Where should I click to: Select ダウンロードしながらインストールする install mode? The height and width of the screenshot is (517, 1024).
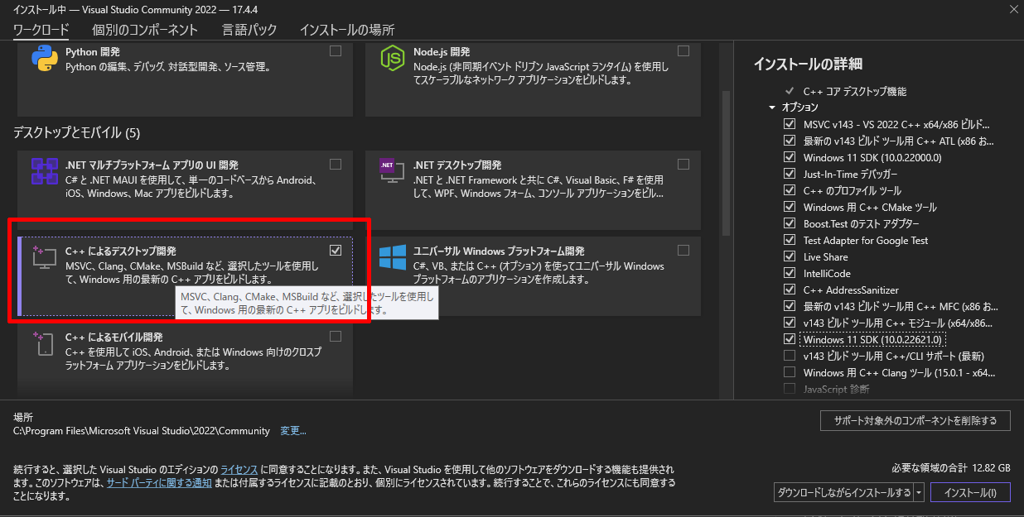[x=843, y=493]
